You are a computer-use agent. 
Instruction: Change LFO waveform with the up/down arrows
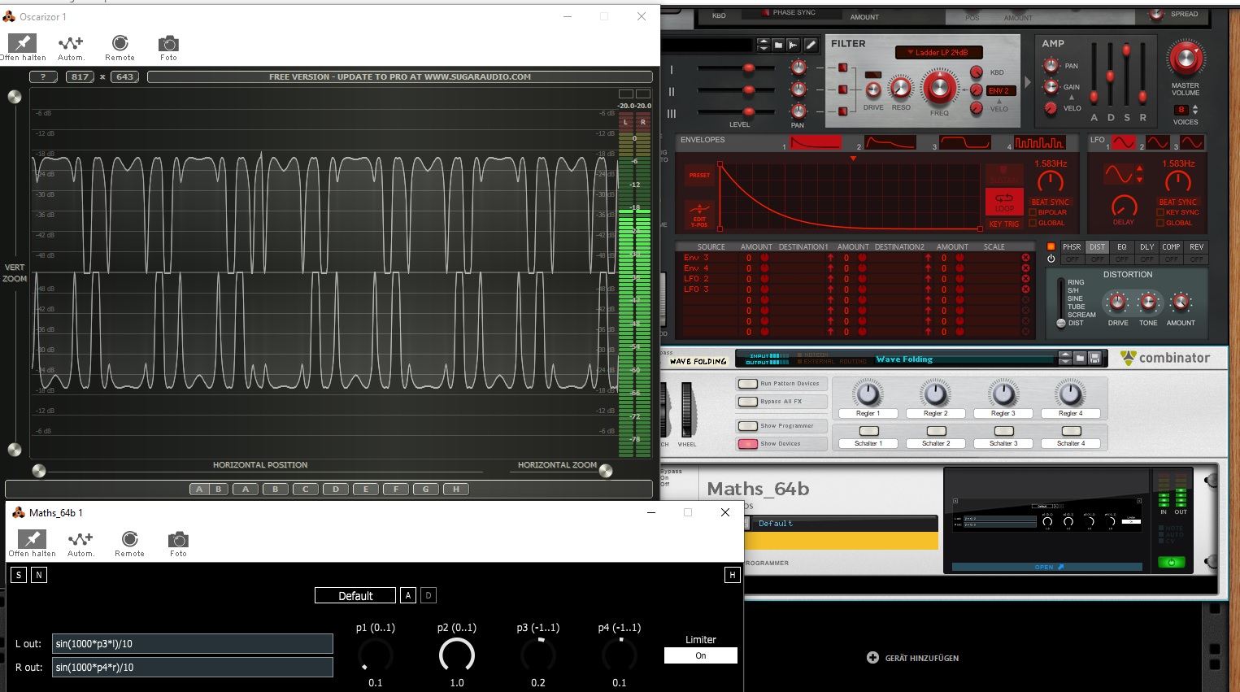(1139, 174)
